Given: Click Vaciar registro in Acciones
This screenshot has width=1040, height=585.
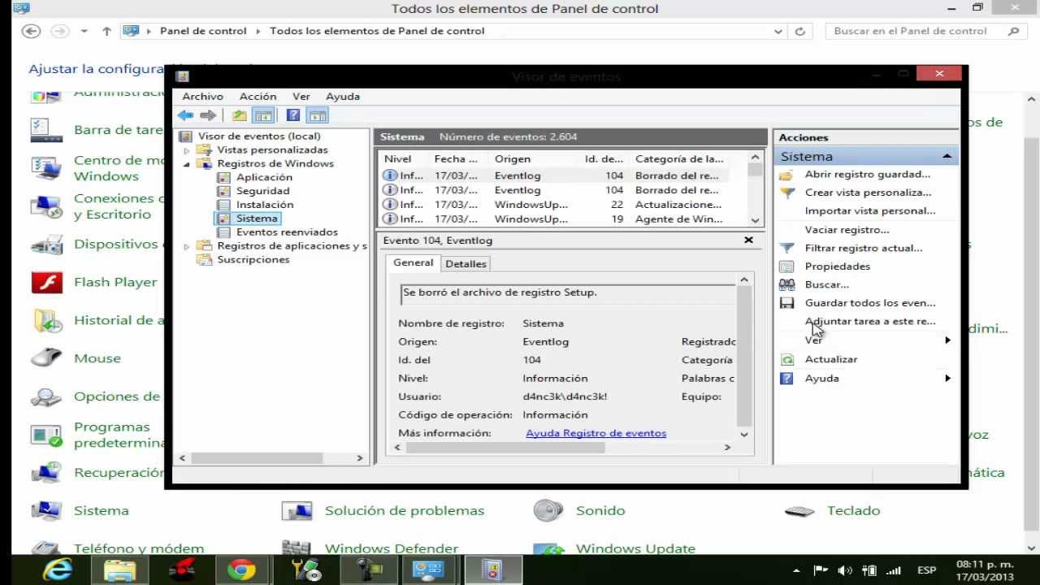Looking at the screenshot, I should pyautogui.click(x=847, y=230).
